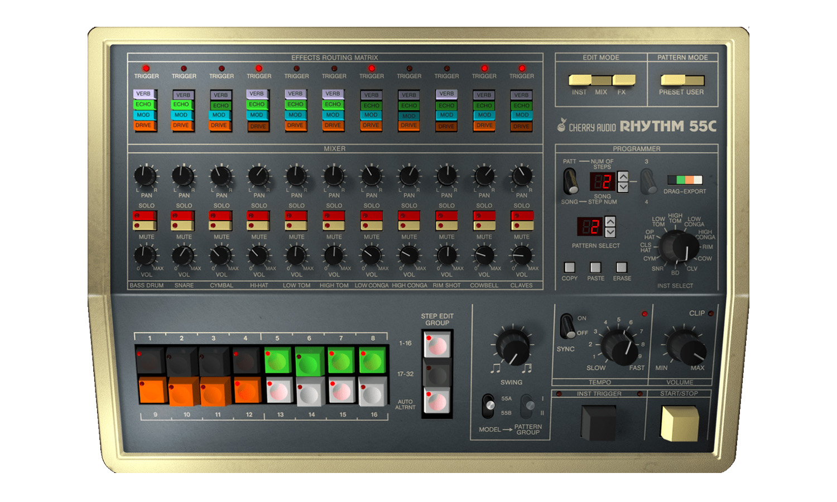Select step edit group 1-16
The image size is (837, 502).
437,344
